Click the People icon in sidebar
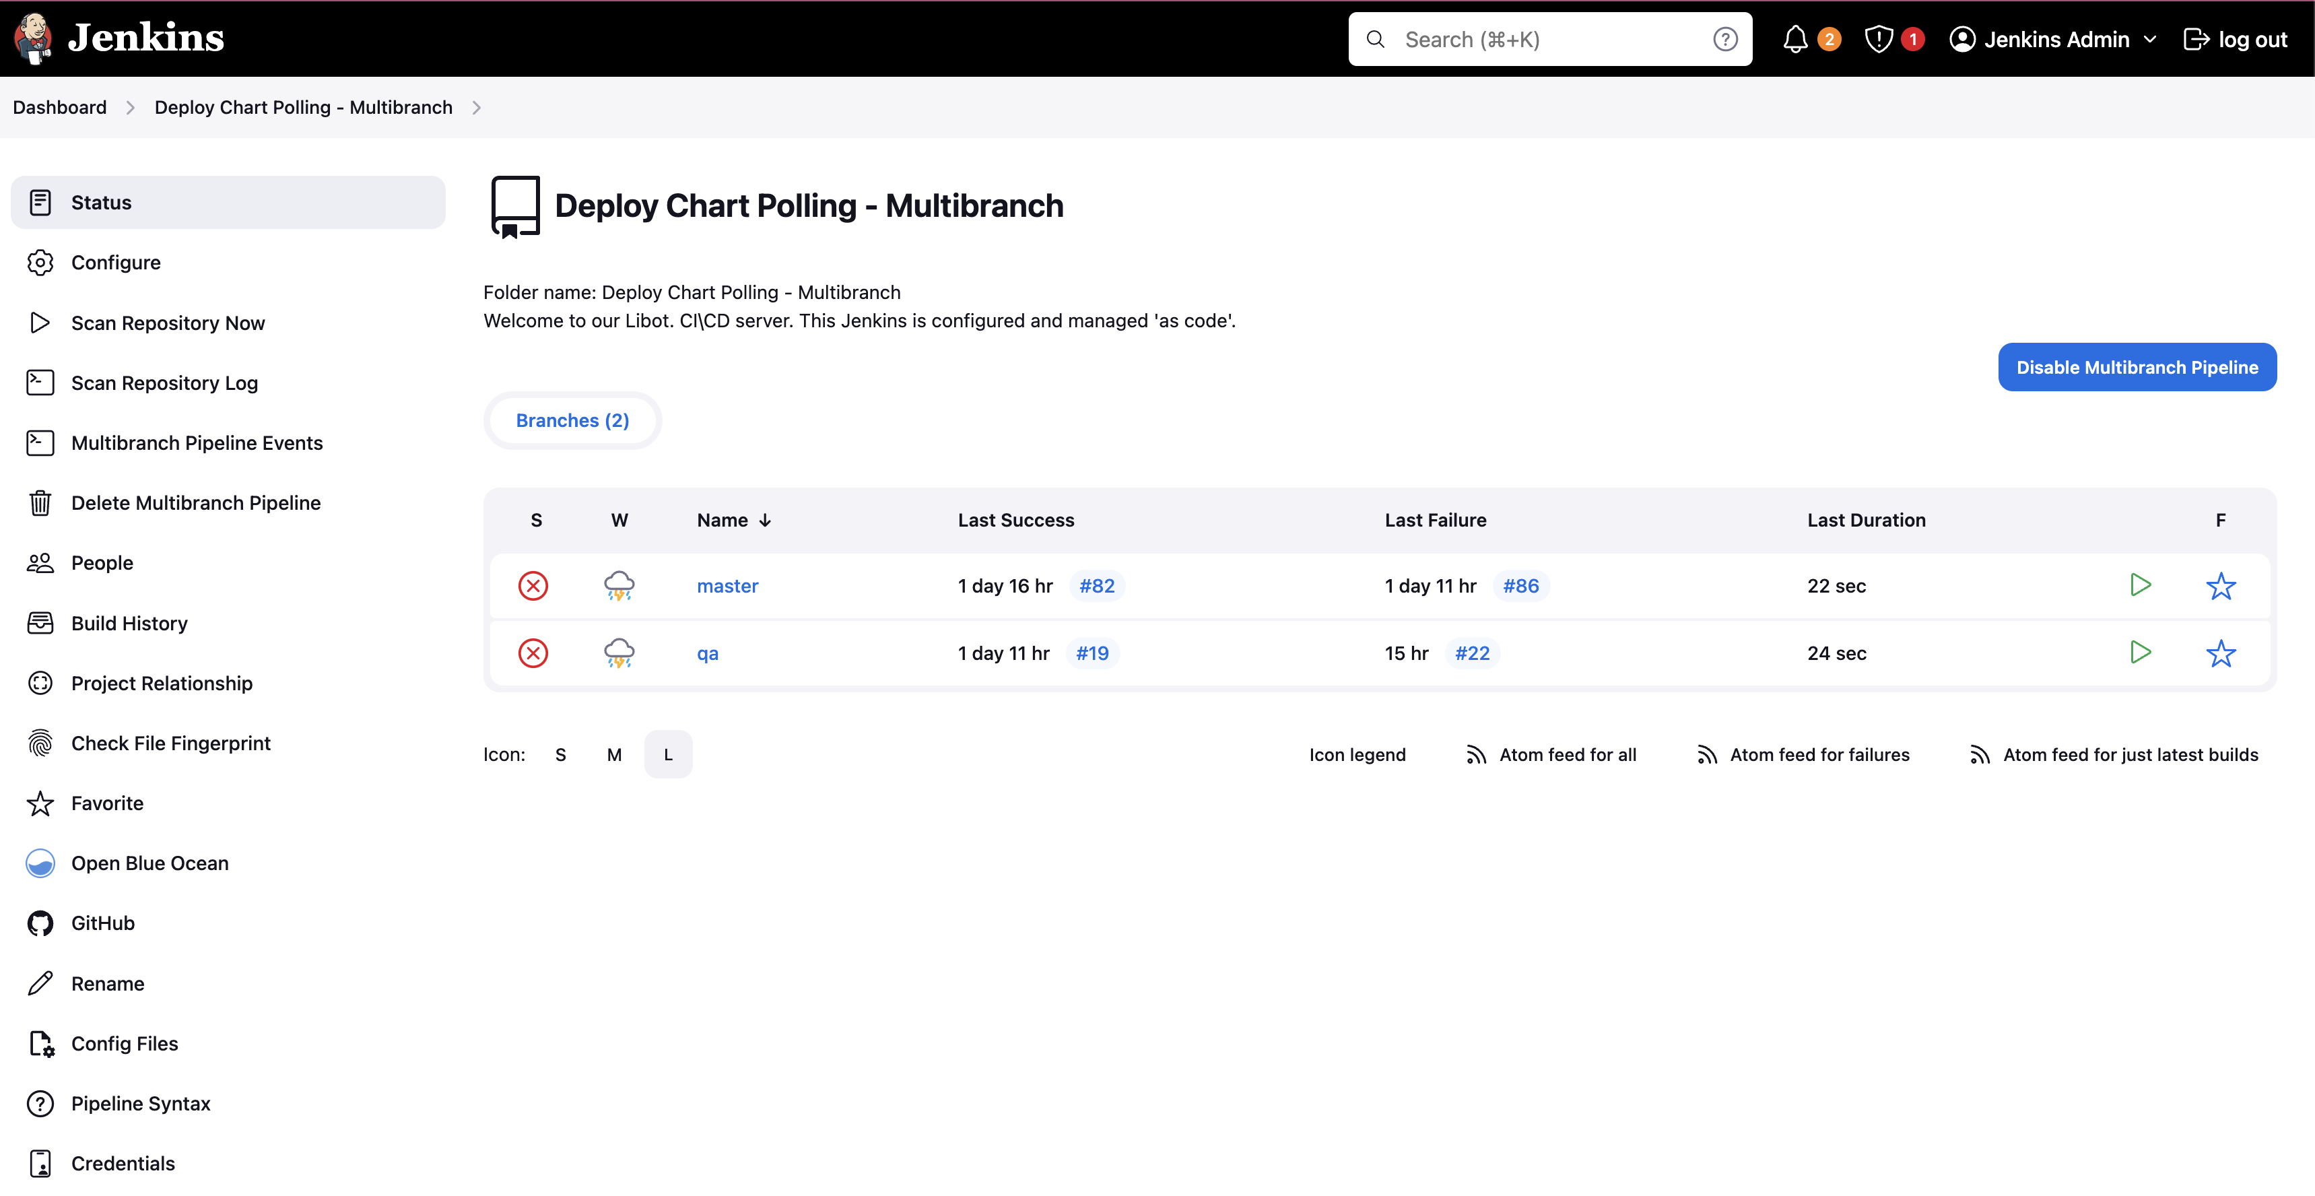The width and height of the screenshot is (2315, 1196). (41, 563)
